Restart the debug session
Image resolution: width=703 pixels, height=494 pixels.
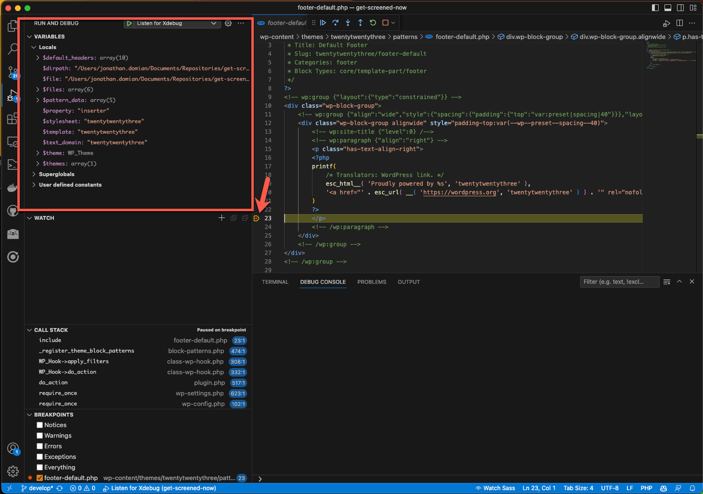(x=372, y=23)
